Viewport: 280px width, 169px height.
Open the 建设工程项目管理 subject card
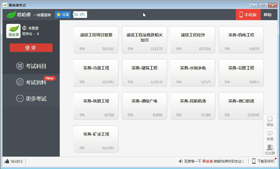96,40
